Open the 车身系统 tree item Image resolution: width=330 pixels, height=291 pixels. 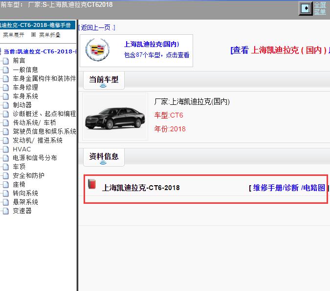point(25,96)
